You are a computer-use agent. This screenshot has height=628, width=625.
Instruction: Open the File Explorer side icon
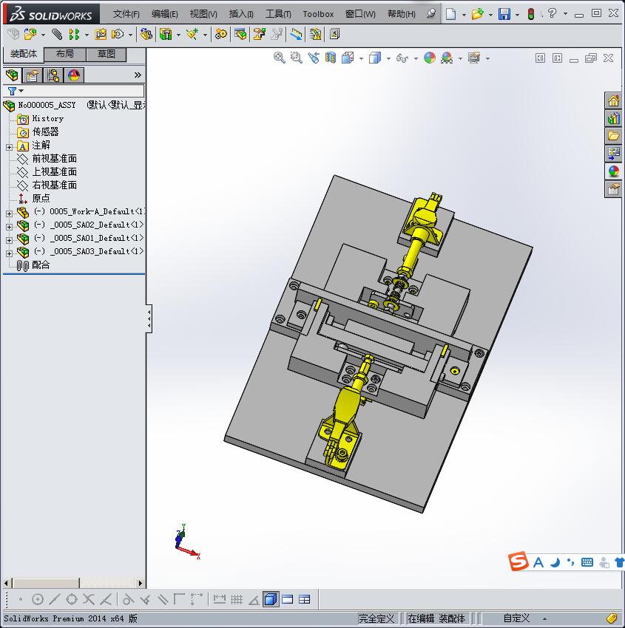pyautogui.click(x=613, y=136)
